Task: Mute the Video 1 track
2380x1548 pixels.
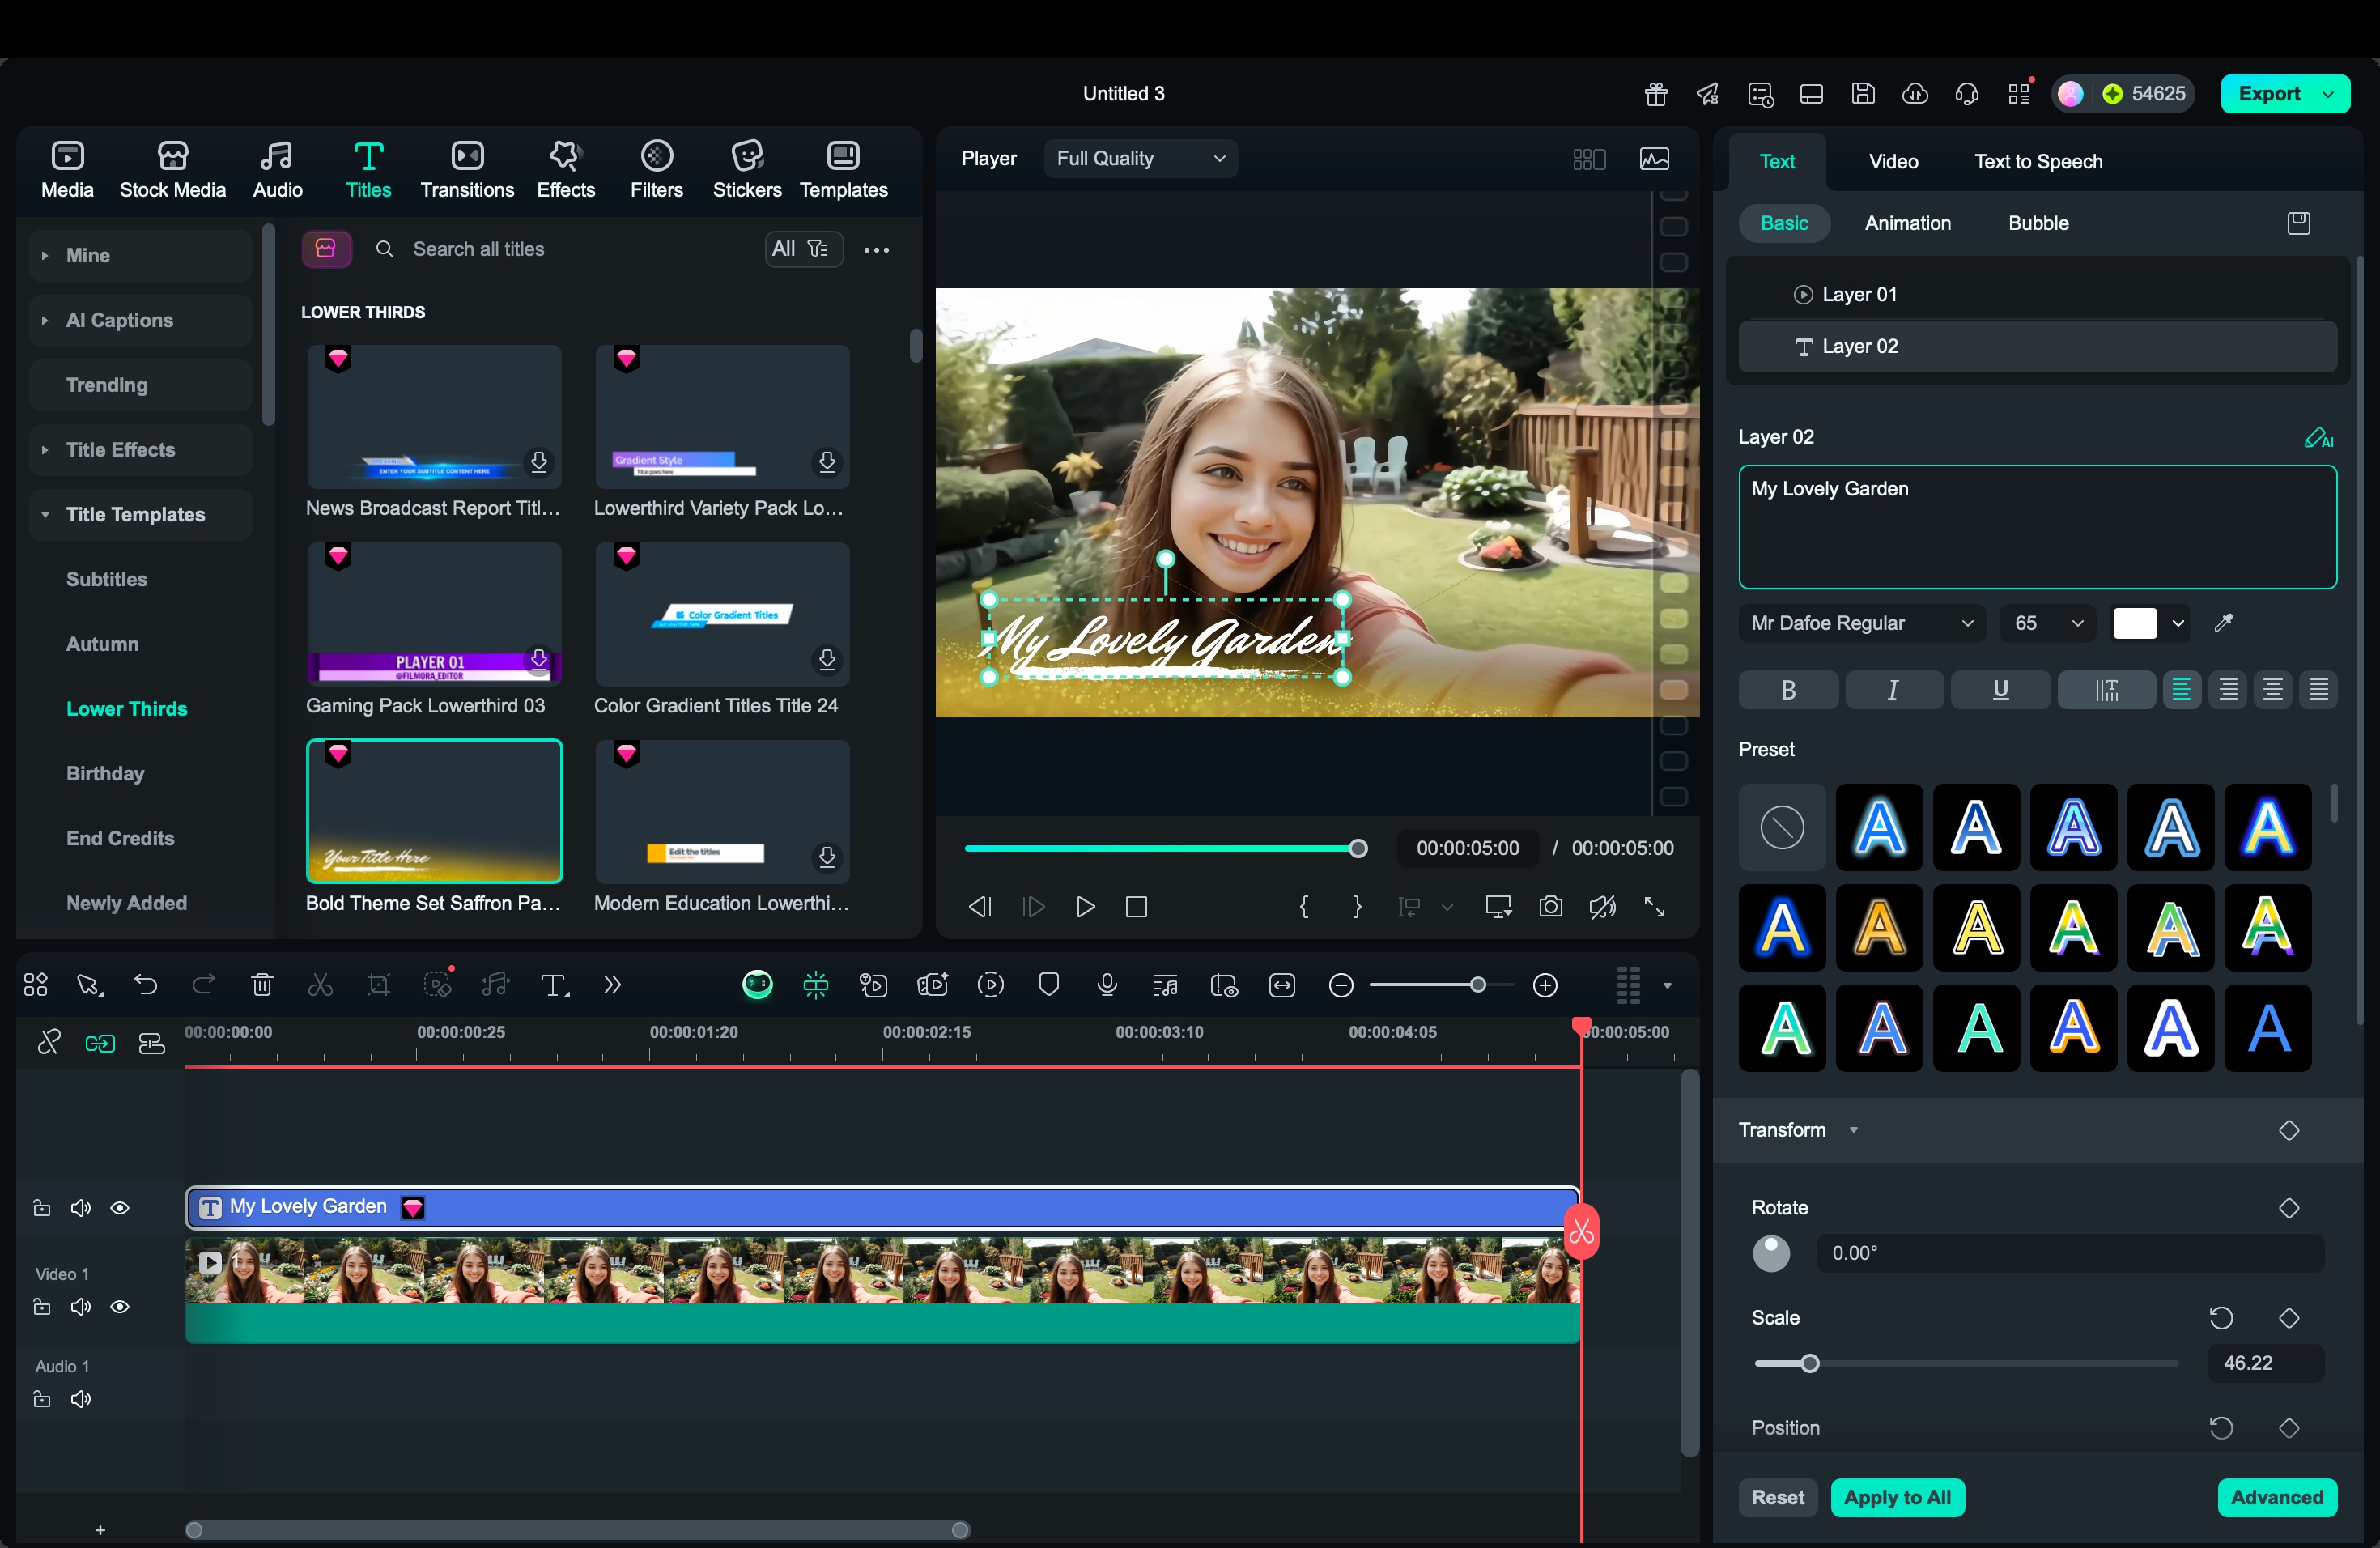Action: coord(81,1307)
